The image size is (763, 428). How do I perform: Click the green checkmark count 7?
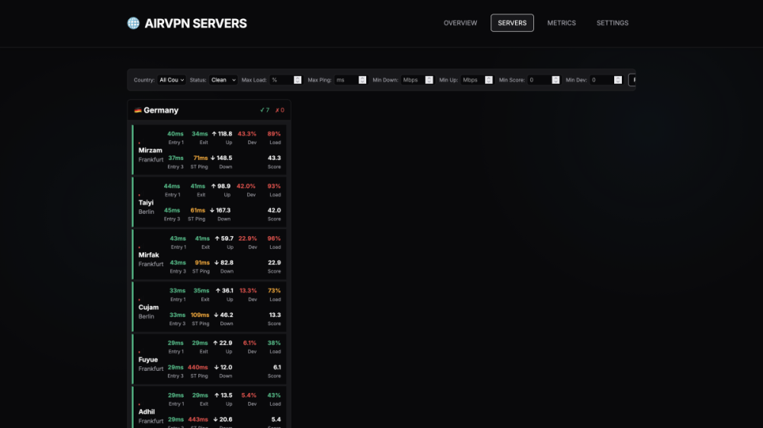click(x=265, y=110)
